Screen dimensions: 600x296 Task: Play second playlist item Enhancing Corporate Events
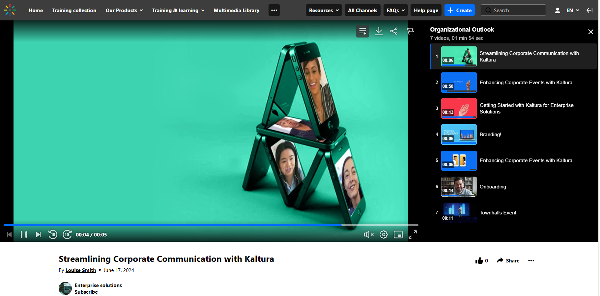513,83
